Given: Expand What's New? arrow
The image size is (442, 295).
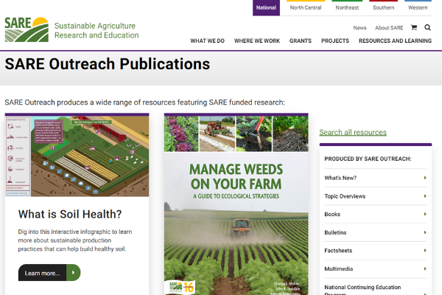Looking at the screenshot, I should [425, 178].
